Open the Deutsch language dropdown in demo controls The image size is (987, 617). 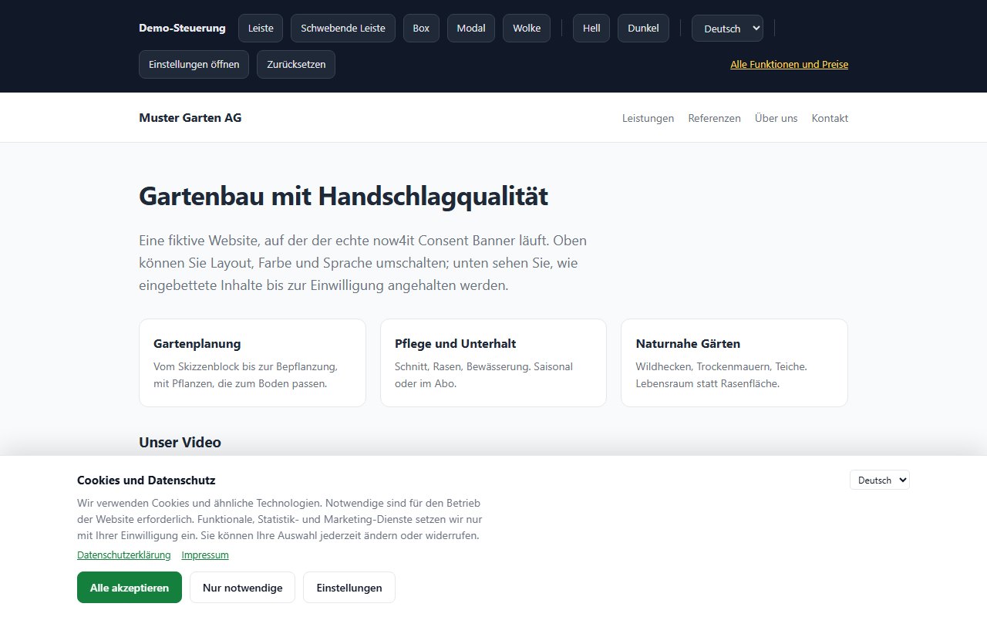[x=727, y=28]
